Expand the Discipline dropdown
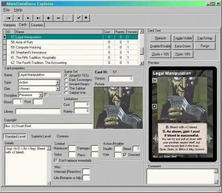 (x=40, y=95)
